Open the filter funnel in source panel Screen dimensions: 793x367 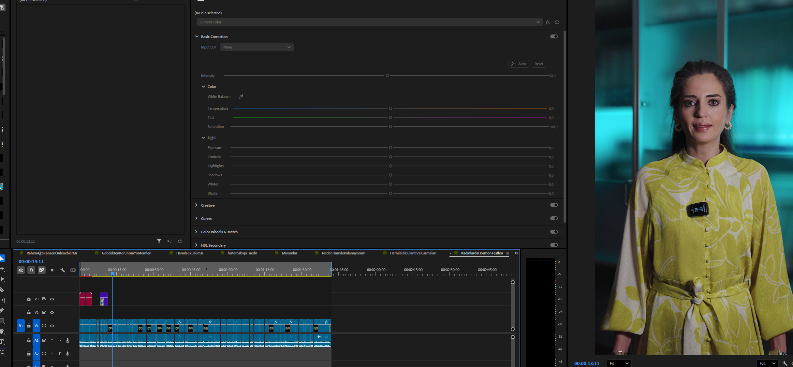(159, 241)
